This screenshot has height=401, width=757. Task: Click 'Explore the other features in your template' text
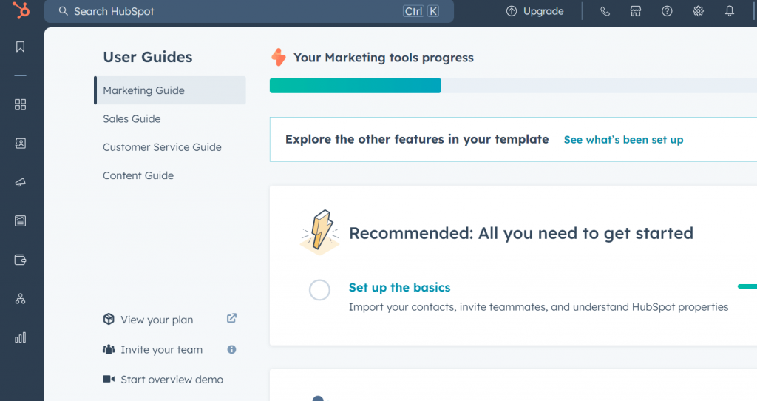[417, 139]
